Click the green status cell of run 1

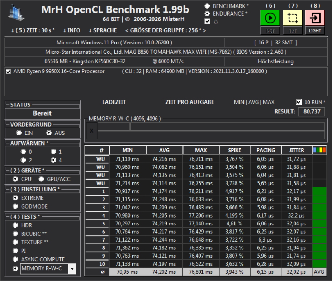click(x=319, y=191)
